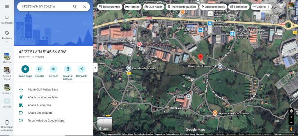
Task: Open Tu actividad de Google Maps
Action: [x=46, y=120]
